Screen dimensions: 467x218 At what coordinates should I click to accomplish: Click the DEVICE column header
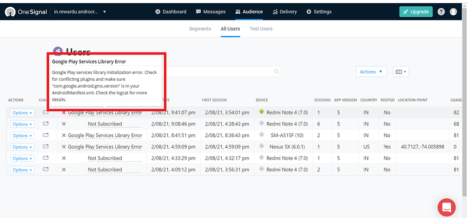[x=262, y=100]
